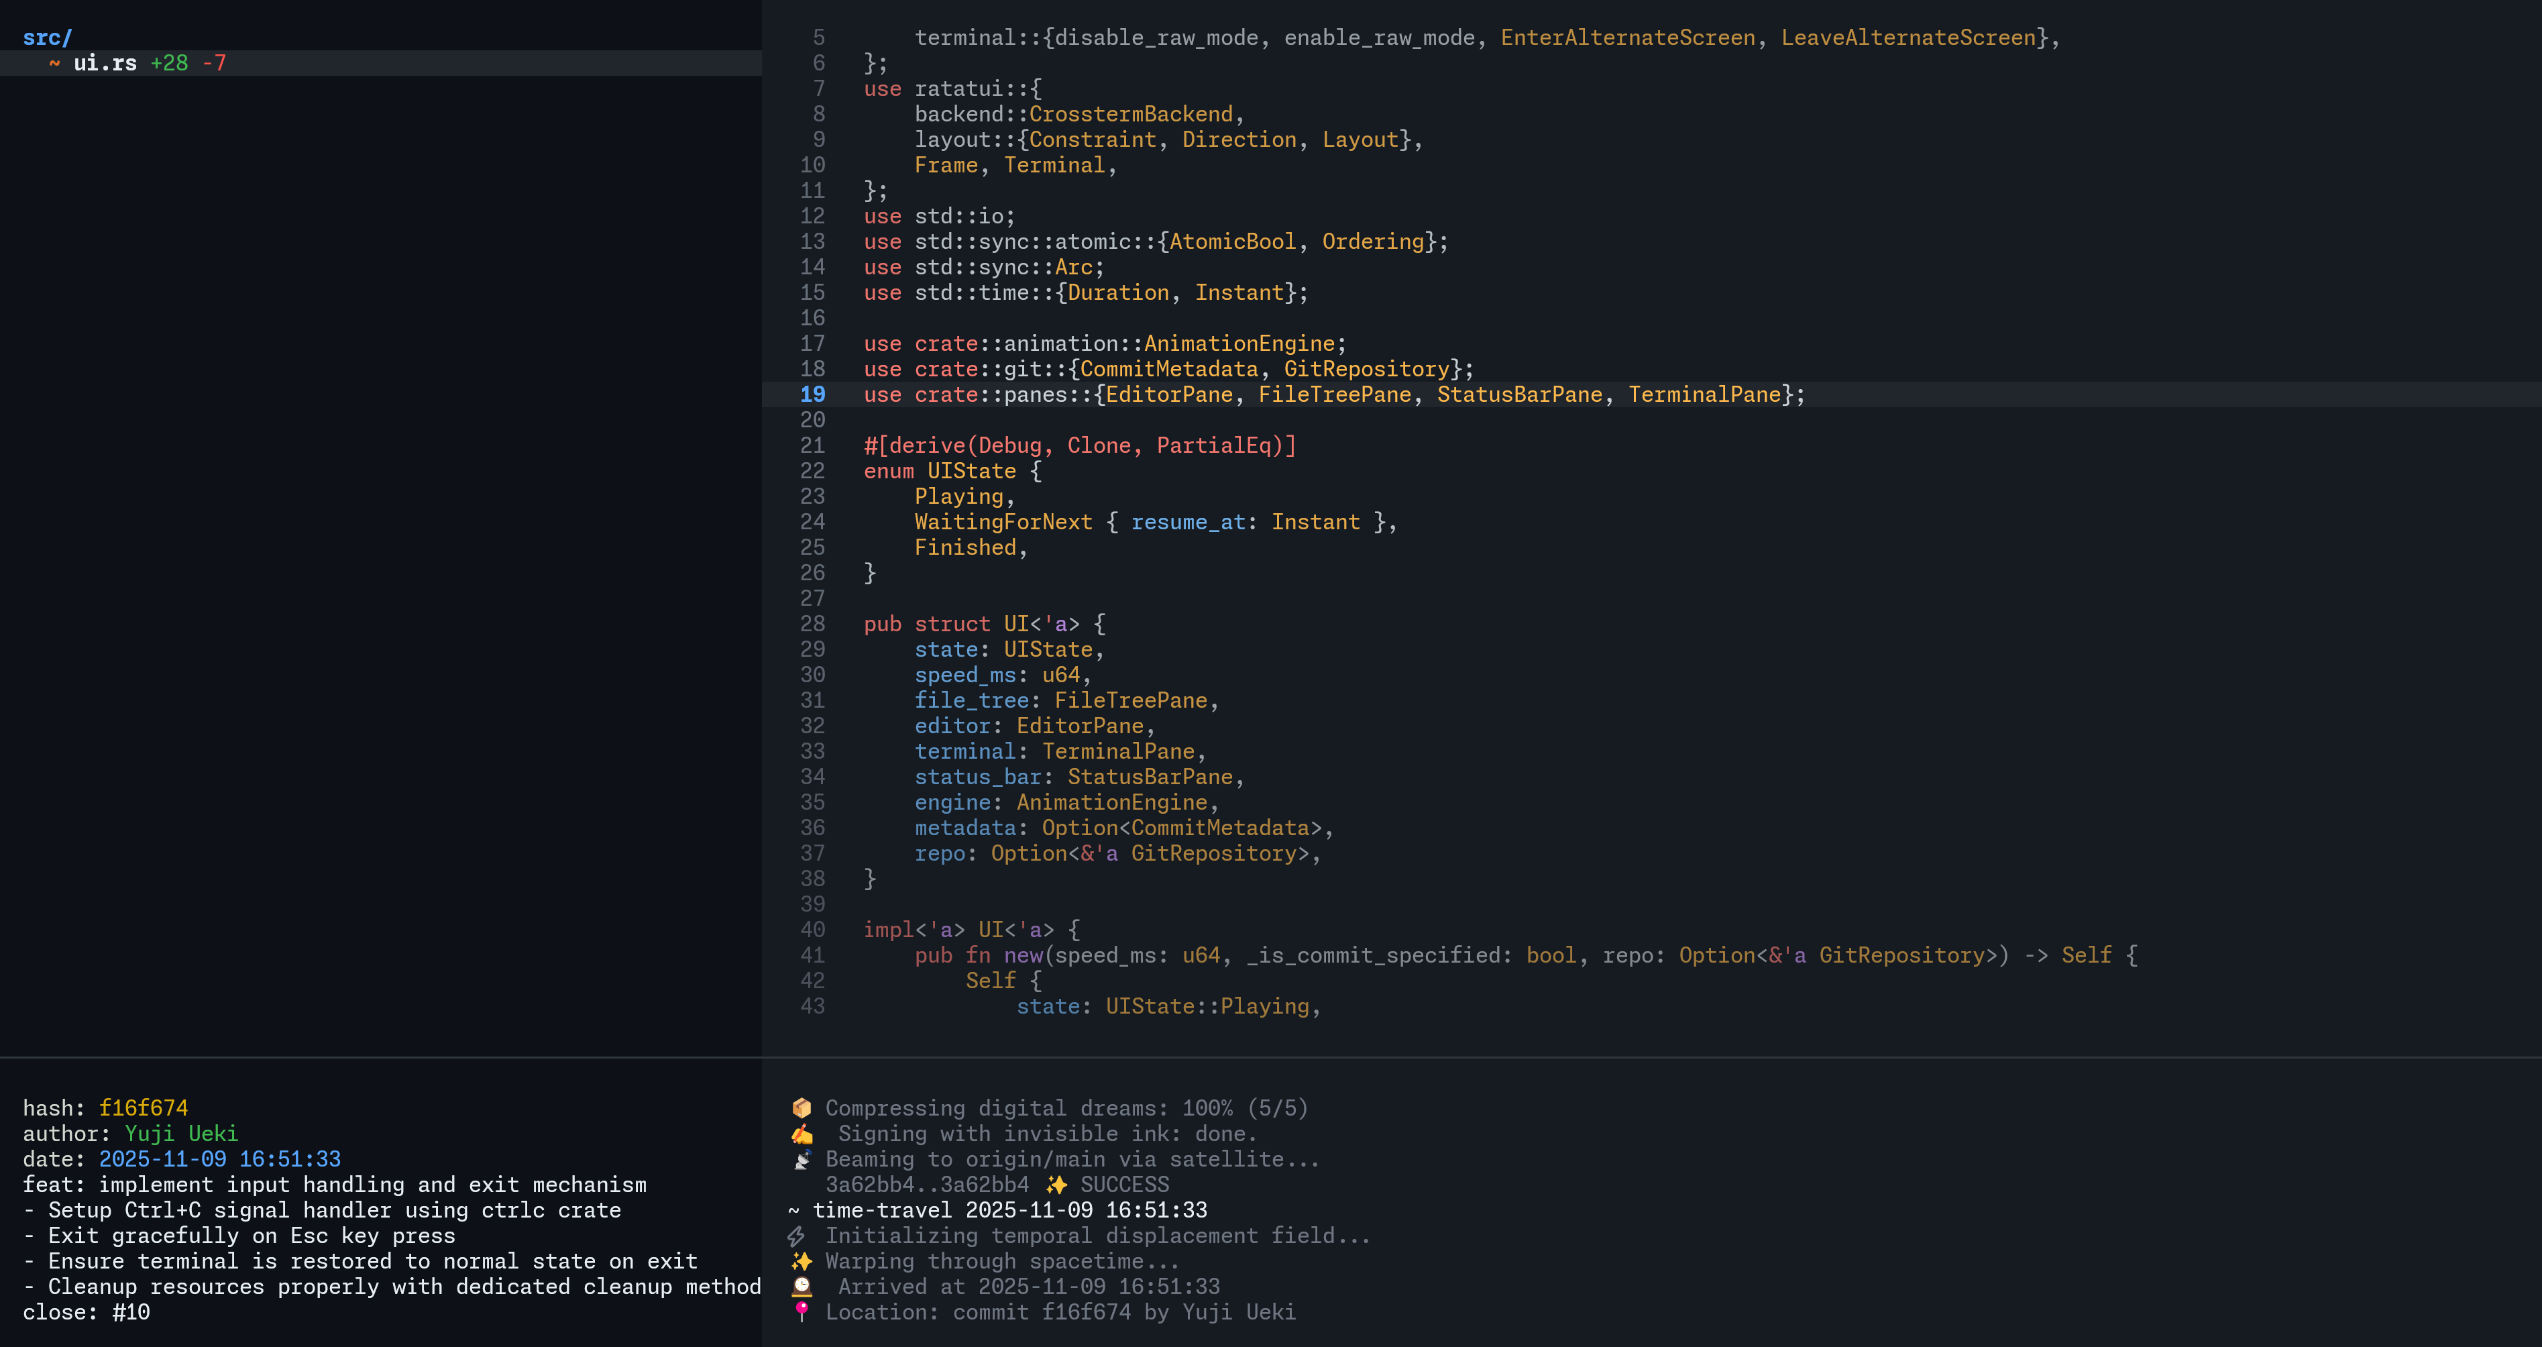This screenshot has height=1347, width=2542.
Task: Click the author name Yuji Ueki
Action: point(182,1134)
